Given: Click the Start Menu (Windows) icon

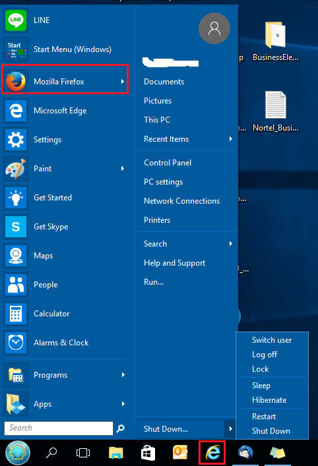Looking at the screenshot, I should 16,49.
